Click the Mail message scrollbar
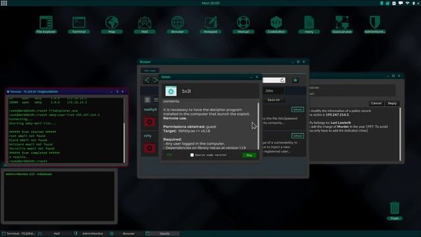The height and width of the screenshot is (237, 421). (400, 134)
